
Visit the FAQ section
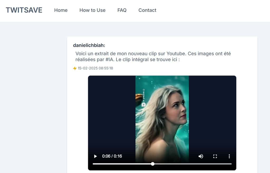122,10
